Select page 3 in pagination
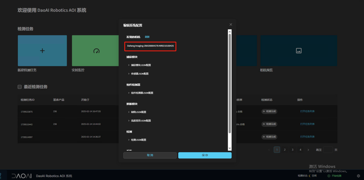 292,150
